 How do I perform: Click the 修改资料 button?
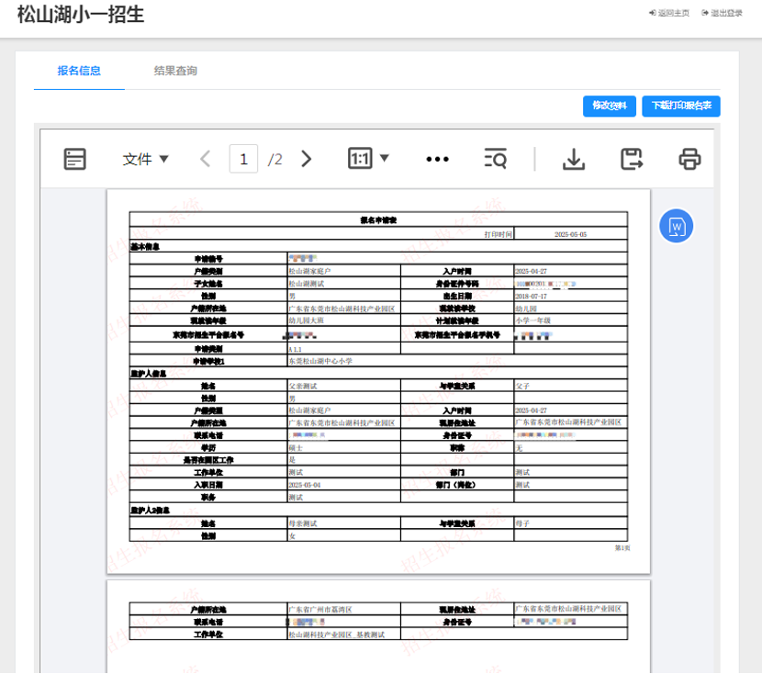610,106
